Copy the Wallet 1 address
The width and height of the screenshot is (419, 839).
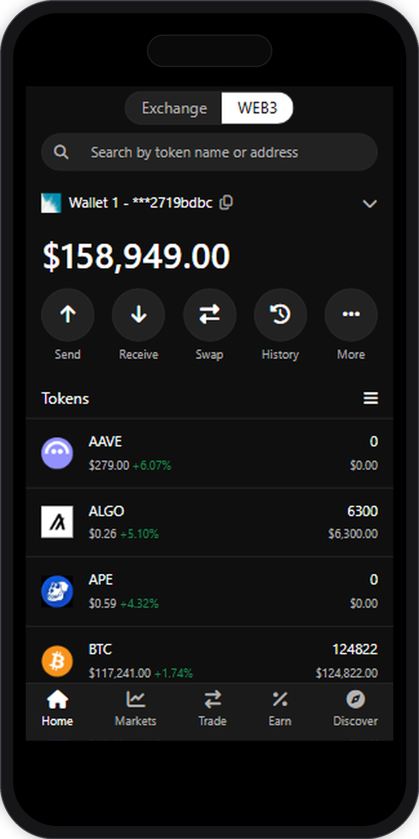point(226,203)
